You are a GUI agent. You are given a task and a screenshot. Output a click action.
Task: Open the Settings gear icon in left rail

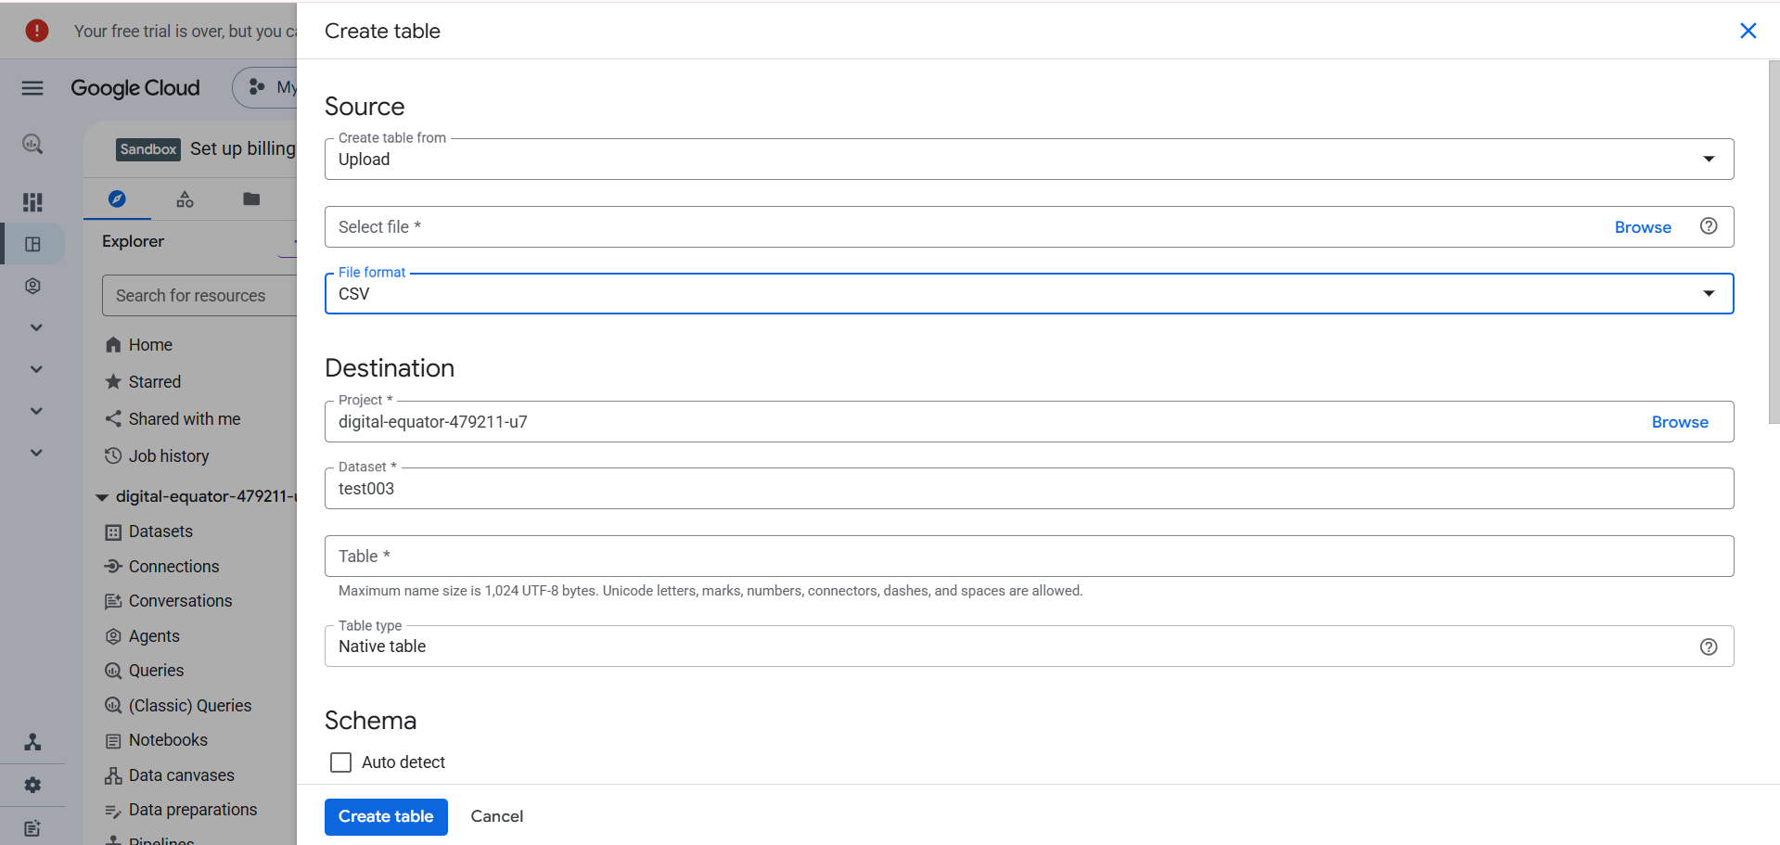pos(32,785)
